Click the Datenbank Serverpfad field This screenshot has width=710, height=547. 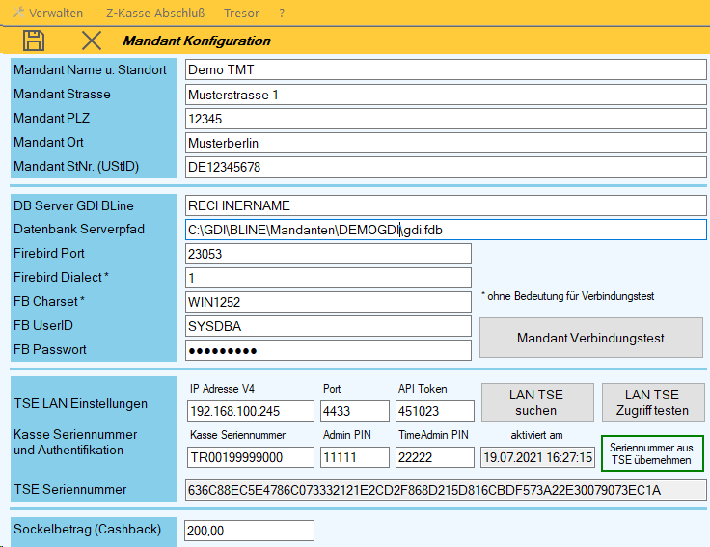tap(446, 230)
